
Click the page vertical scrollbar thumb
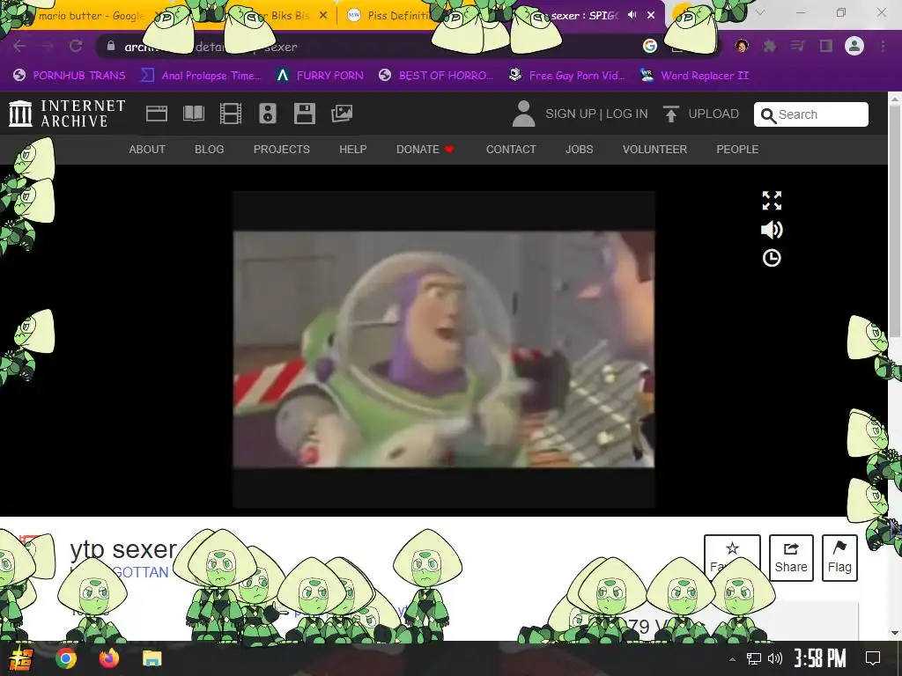pyautogui.click(x=895, y=221)
